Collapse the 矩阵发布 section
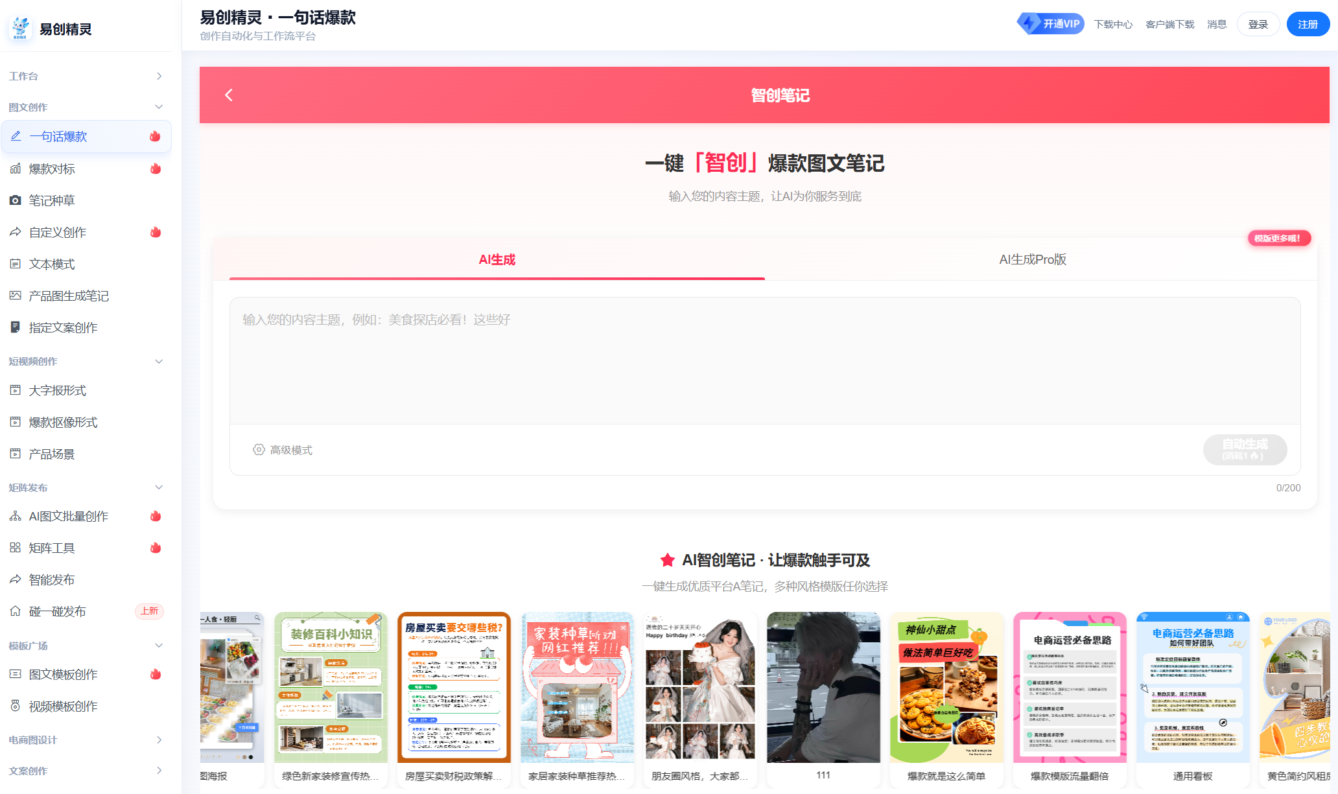The width and height of the screenshot is (1338, 794). (86, 487)
